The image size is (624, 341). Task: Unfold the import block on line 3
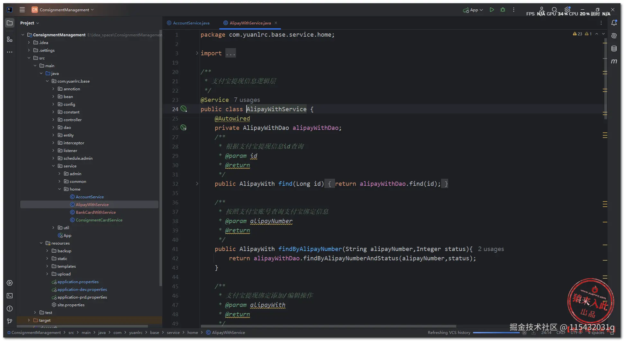(197, 53)
